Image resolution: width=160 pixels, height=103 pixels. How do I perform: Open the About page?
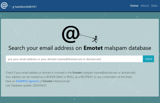[x=145, y=6]
